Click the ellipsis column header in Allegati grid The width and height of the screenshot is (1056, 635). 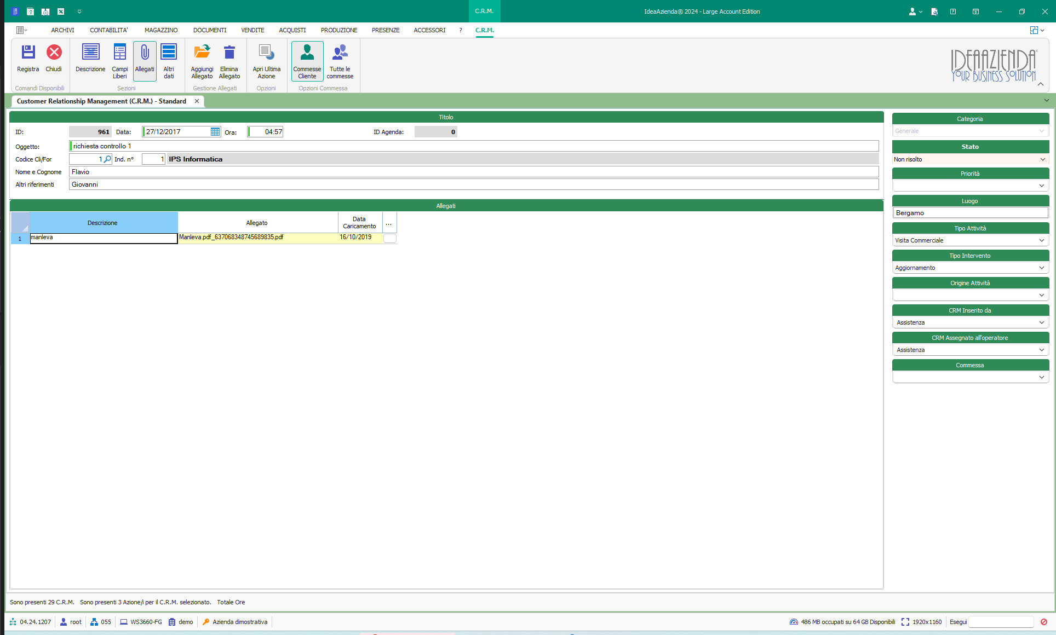pyautogui.click(x=389, y=223)
